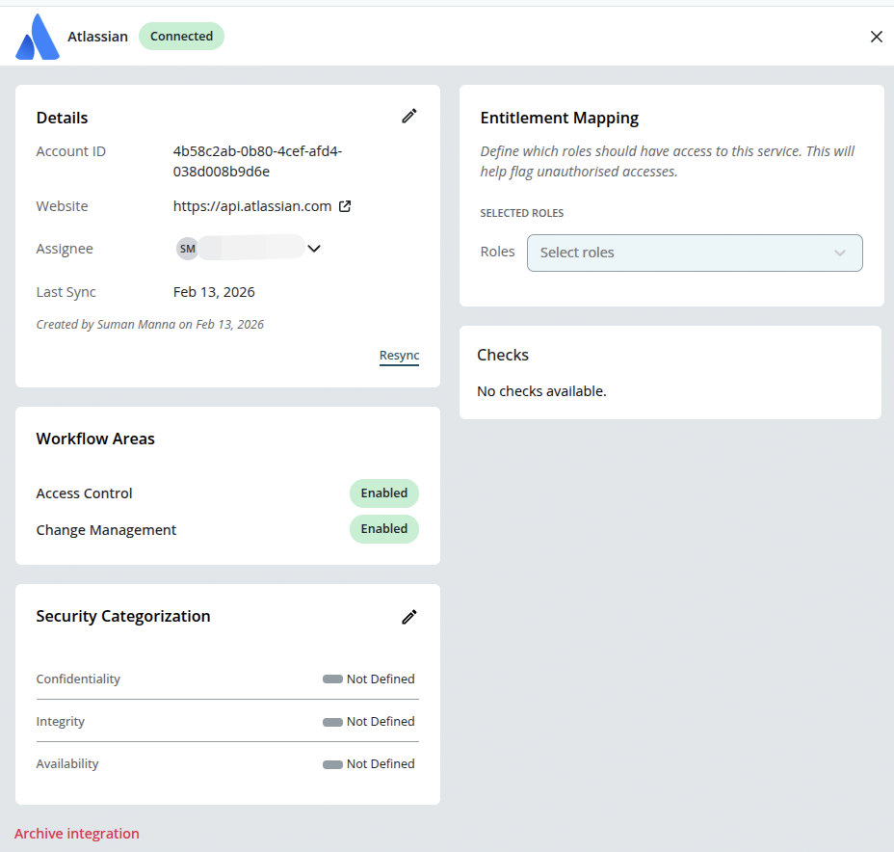Edit Details using the pencil icon
This screenshot has width=894, height=852.
pos(409,116)
